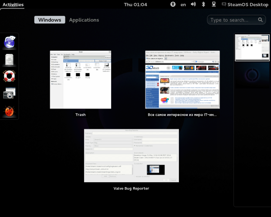Select the first workspace thumbnail

252,47
